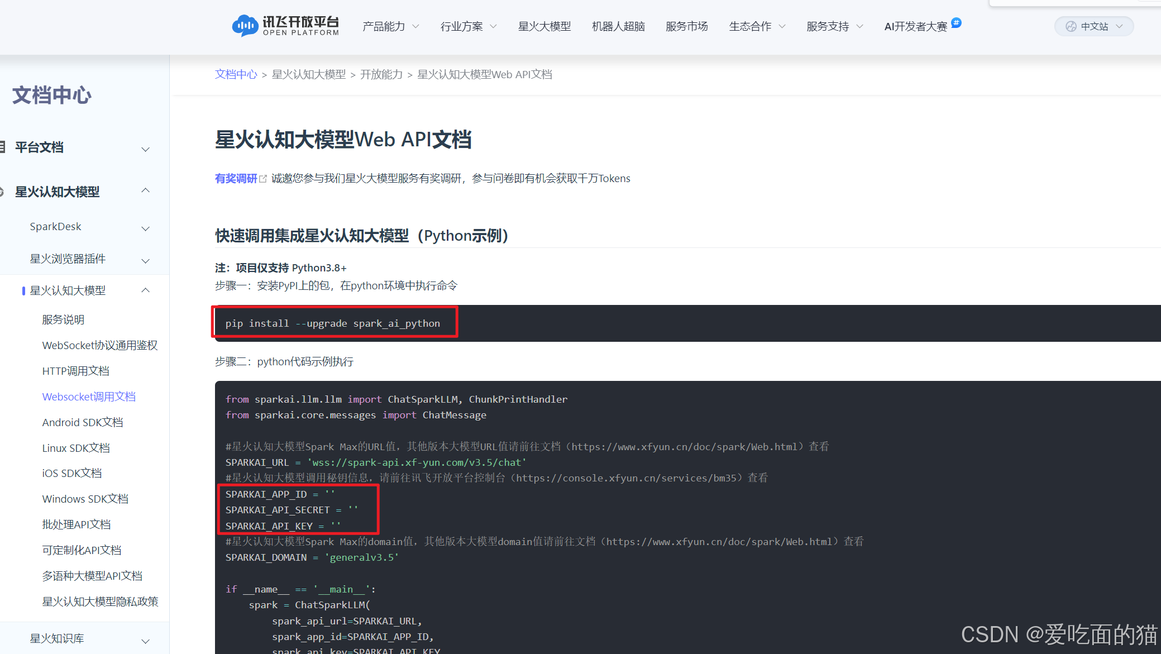Open the 生态合作 dropdown menu

(x=757, y=26)
